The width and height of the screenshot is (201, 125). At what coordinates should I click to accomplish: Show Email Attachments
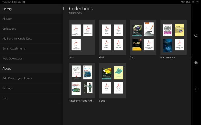point(31,49)
